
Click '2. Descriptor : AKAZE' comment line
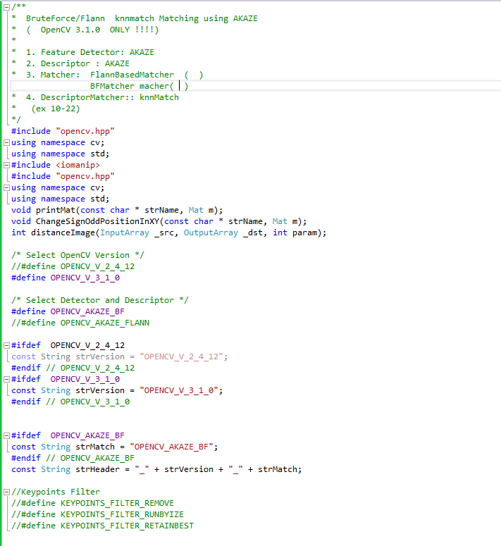pos(78,63)
